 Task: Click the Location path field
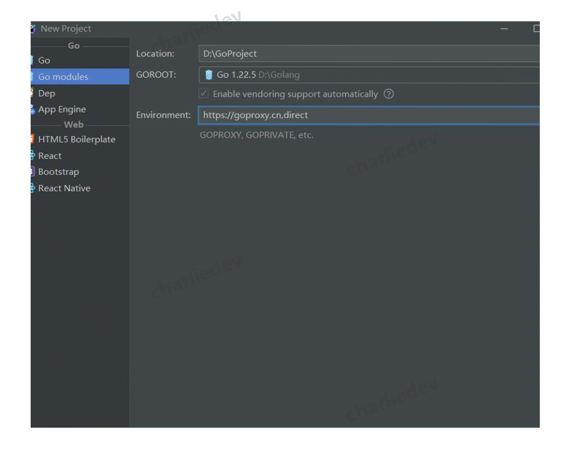(x=369, y=54)
